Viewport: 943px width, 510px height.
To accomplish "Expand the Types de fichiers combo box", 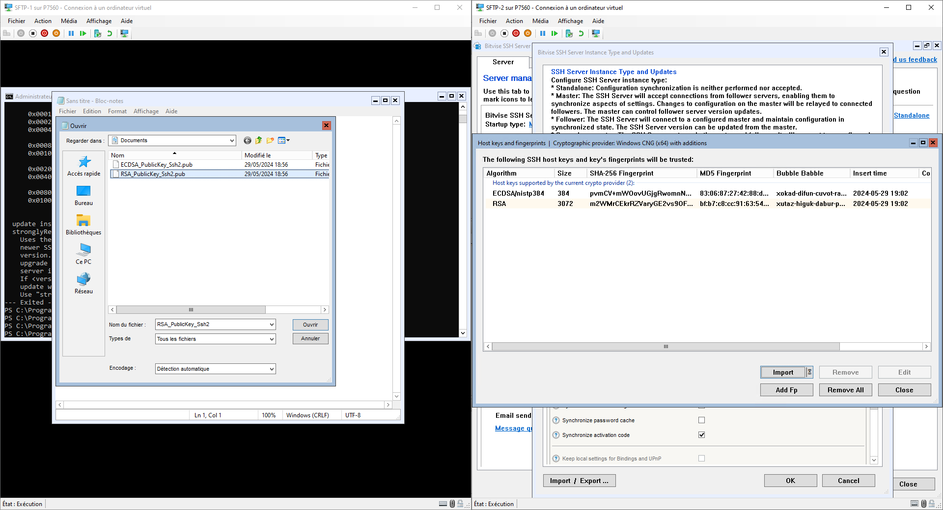I will (272, 339).
